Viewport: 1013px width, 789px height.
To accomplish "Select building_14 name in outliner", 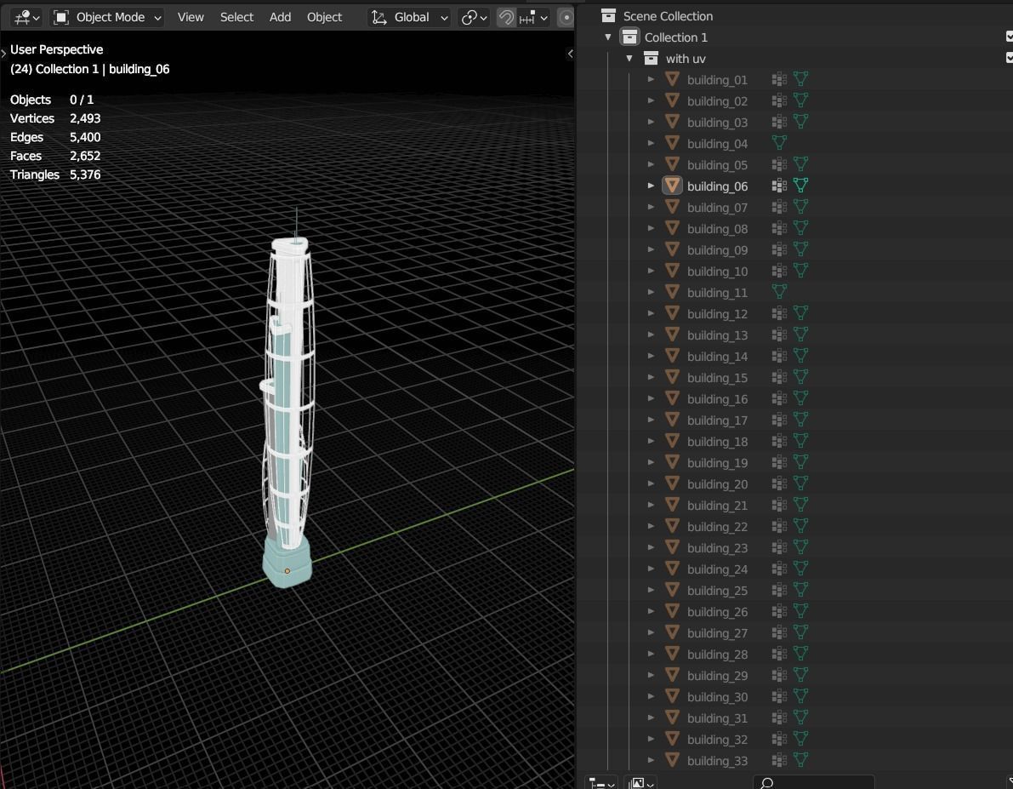I will point(717,357).
